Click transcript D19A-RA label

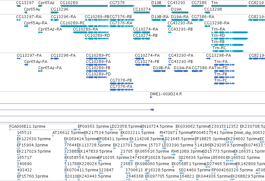[180, 17]
